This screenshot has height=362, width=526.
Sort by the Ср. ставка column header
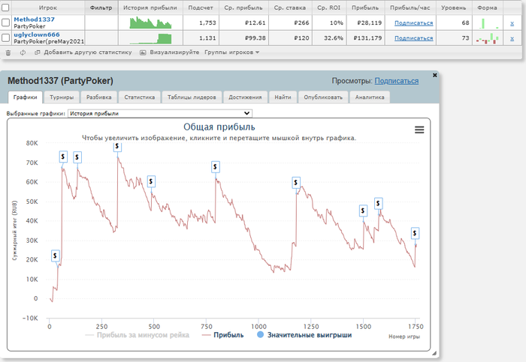click(x=290, y=7)
